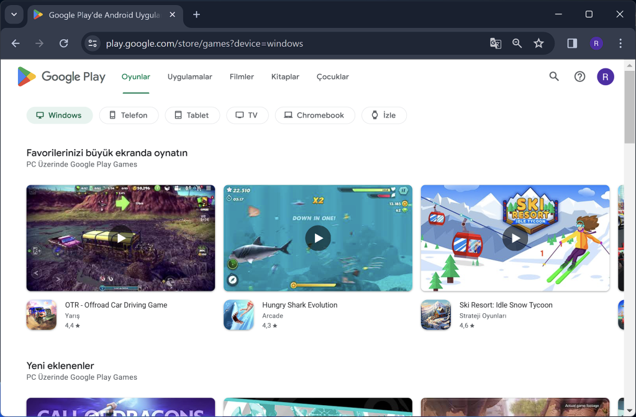Screen dimensions: 636x417
Task: Switch to the Kitaplar tab
Action: (285, 76)
